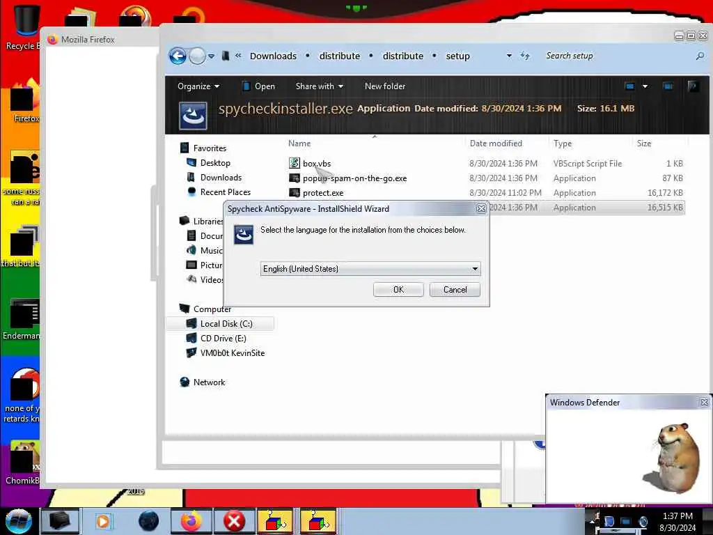Select Network in navigation pane
The height and width of the screenshot is (535, 713).
pos(209,382)
